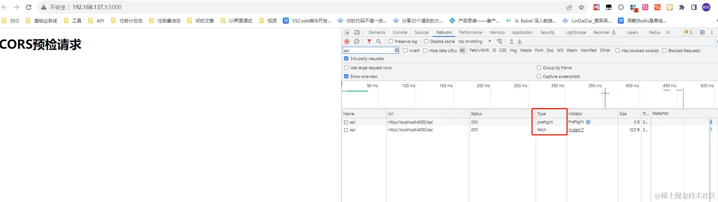This screenshot has width=718, height=202.
Task: Share this page icon in address bar
Action: [569, 7]
